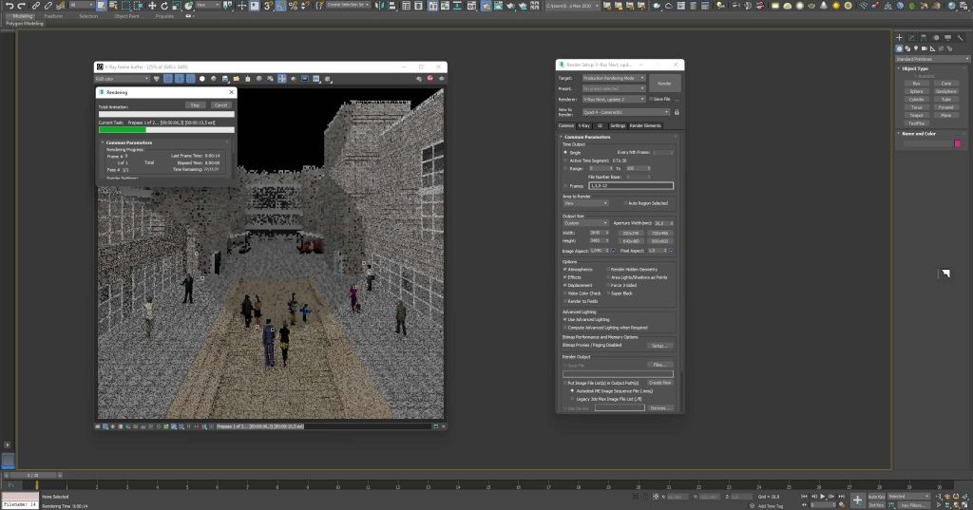Click the Files... button under Render Output
This screenshot has height=510, width=973.
[x=659, y=365]
